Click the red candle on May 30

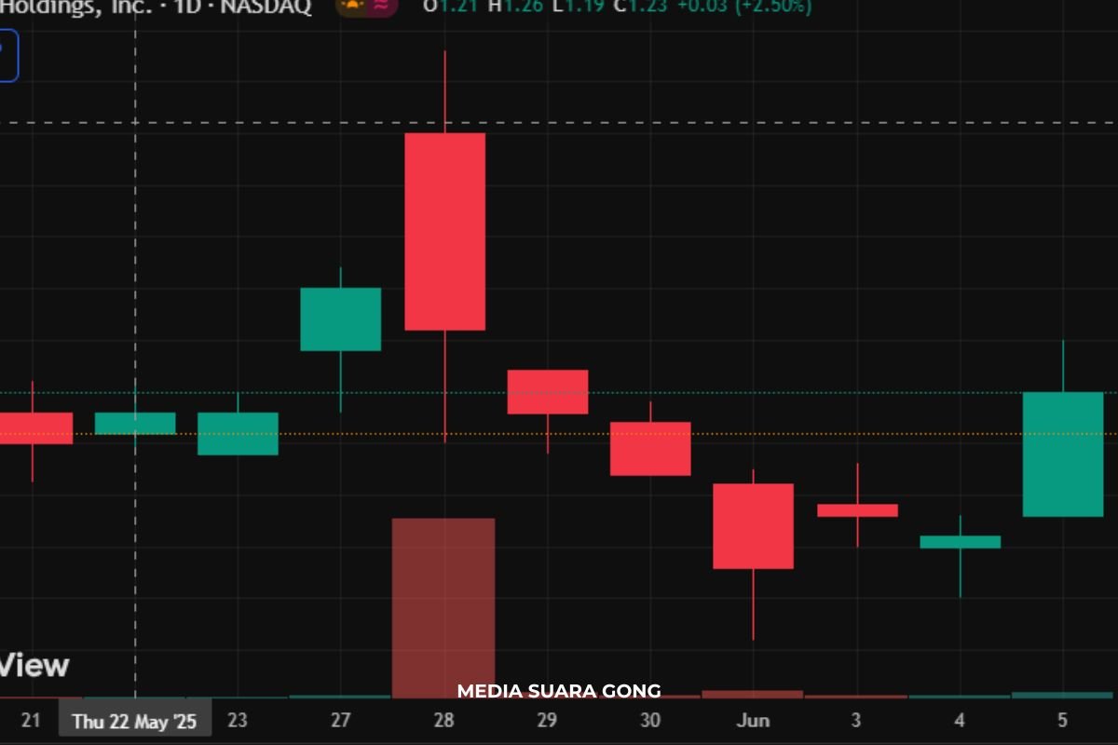[650, 448]
